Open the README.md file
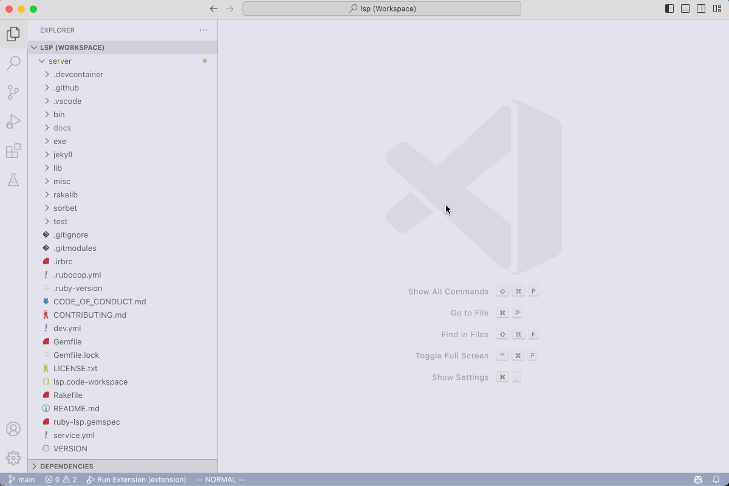The image size is (729, 486). 123,408
